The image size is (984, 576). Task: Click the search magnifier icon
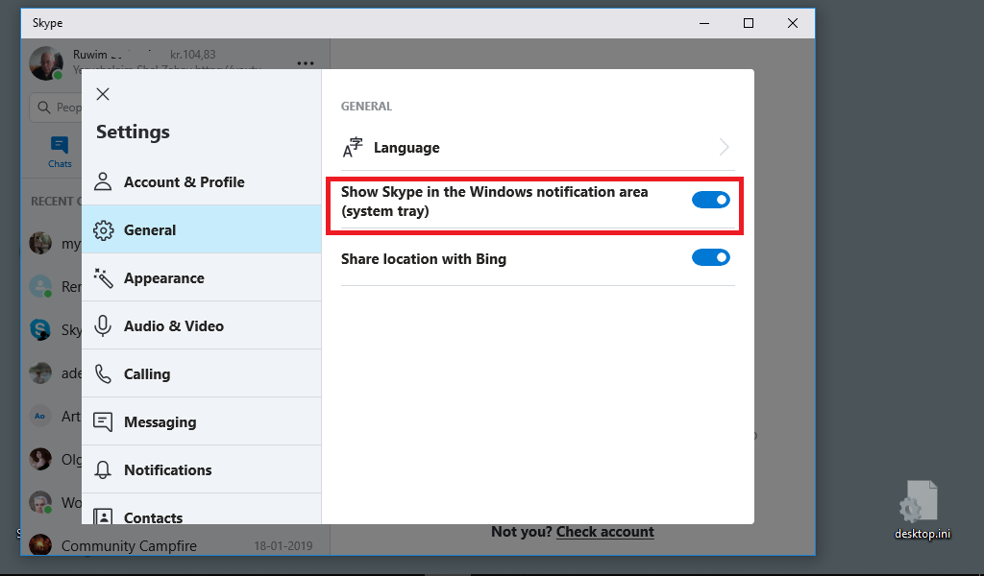pyautogui.click(x=44, y=108)
